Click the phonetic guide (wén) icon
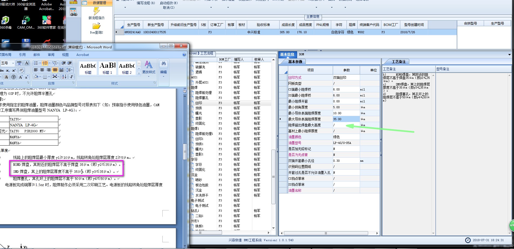Image resolution: width=514 pixels, height=249 pixels. pyautogui.click(x=19, y=63)
